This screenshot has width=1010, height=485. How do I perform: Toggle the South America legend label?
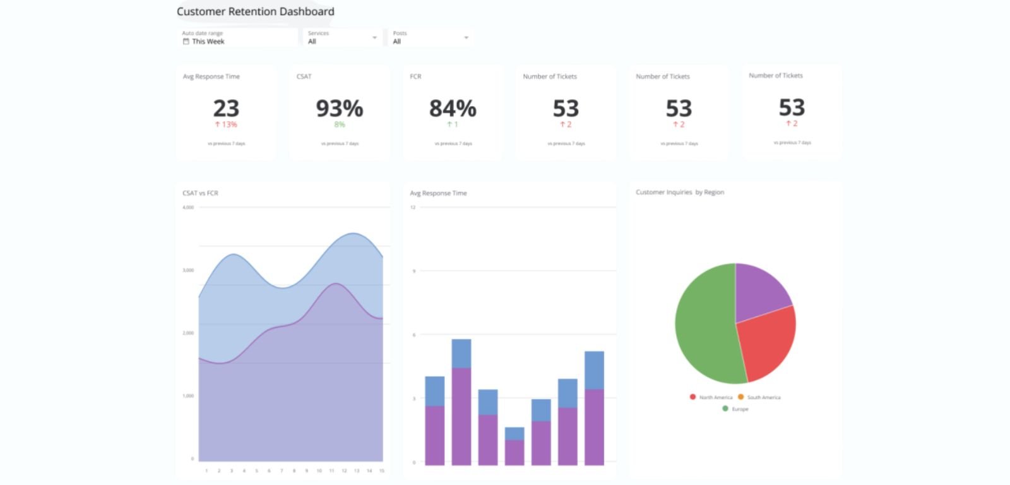[764, 398]
